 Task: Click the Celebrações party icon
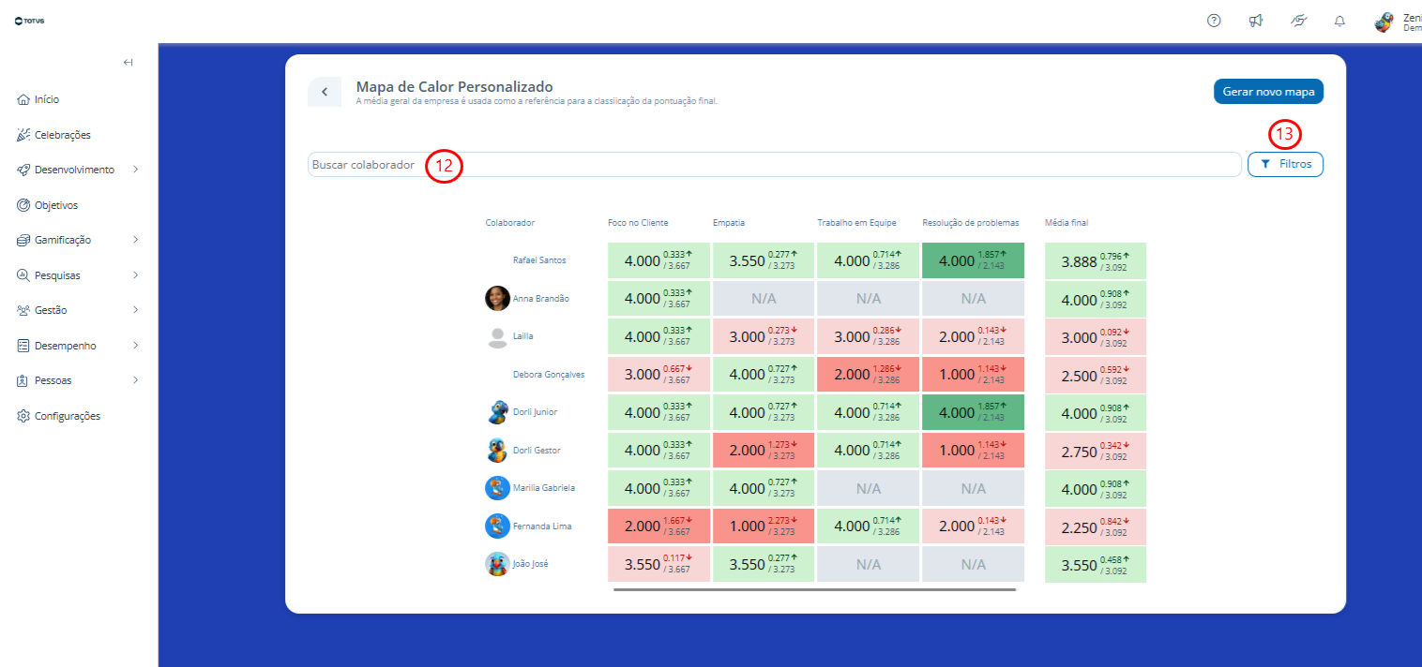tap(23, 135)
